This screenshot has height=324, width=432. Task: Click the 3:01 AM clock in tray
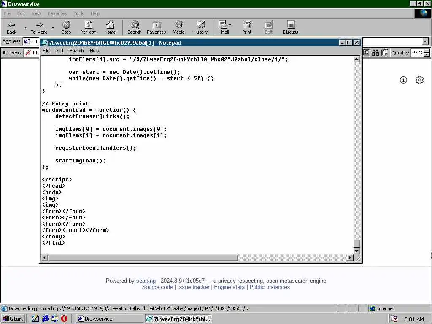[414, 319]
